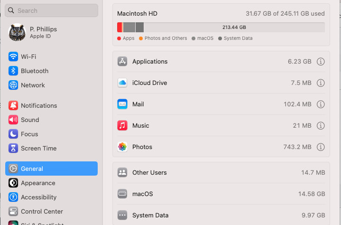
Task: Open the Focus moon icon
Action: click(13, 134)
